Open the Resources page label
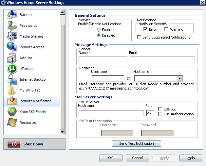Image resolution: width=206 pixels, height=166 pixels. [x=28, y=123]
